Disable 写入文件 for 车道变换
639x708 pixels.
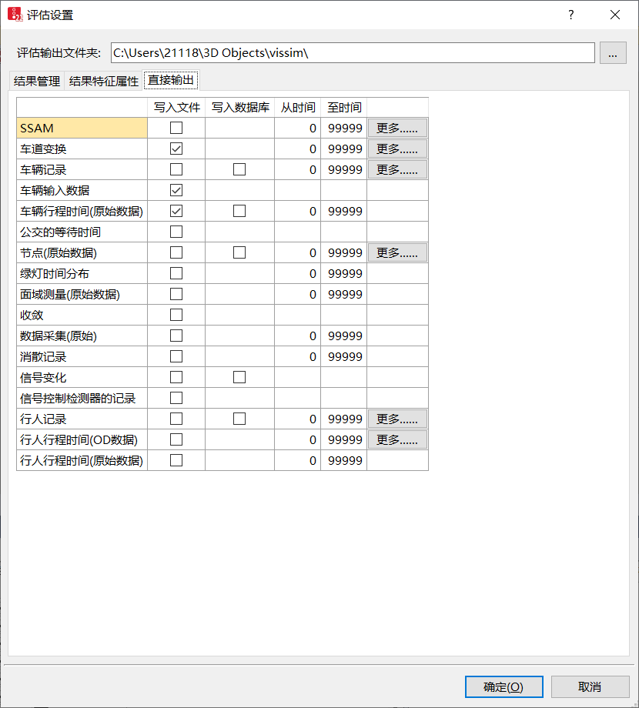tap(176, 149)
